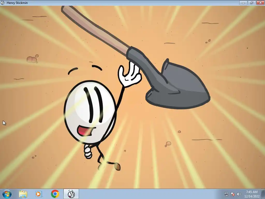This screenshot has width=265, height=199.
Task: Open the Windows Start menu
Action: pyautogui.click(x=7, y=194)
